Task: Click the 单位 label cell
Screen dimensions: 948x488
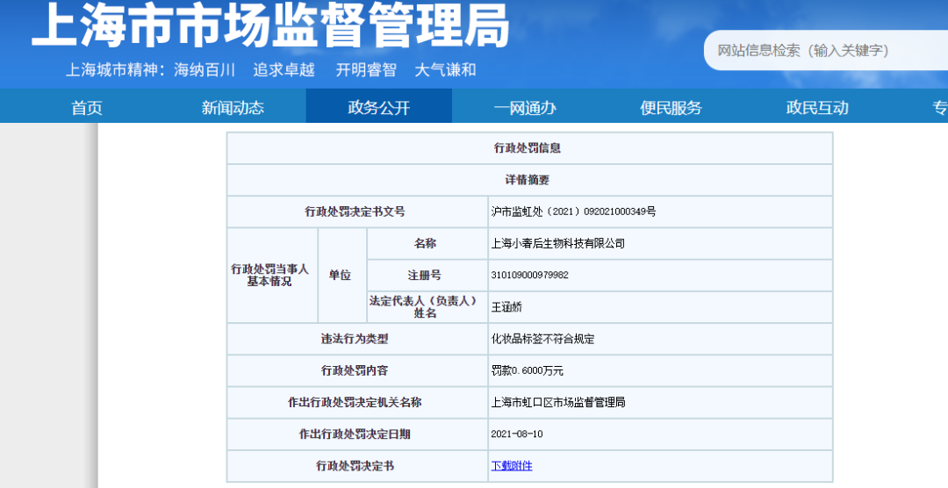Action: (342, 275)
